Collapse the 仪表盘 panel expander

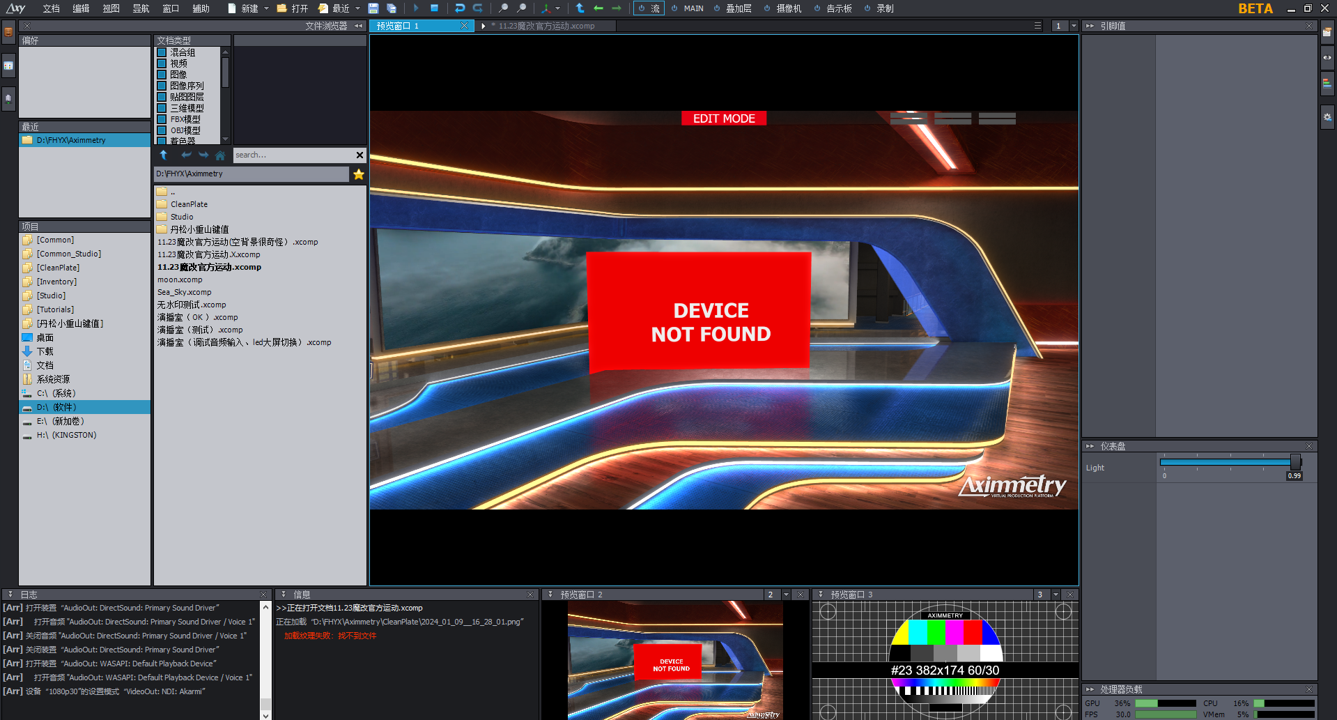[x=1090, y=446]
